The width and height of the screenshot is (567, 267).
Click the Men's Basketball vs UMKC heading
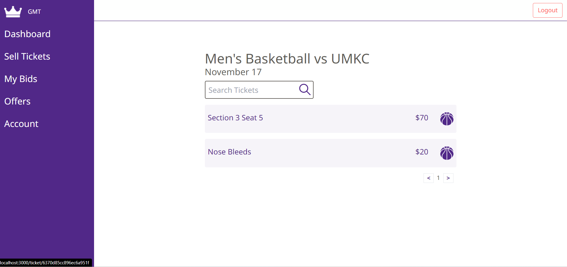tap(287, 59)
